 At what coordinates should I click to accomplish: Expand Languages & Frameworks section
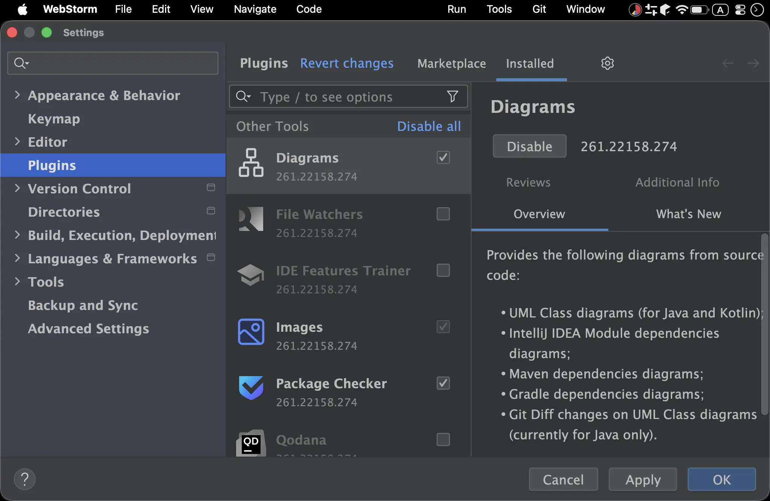[x=17, y=258]
